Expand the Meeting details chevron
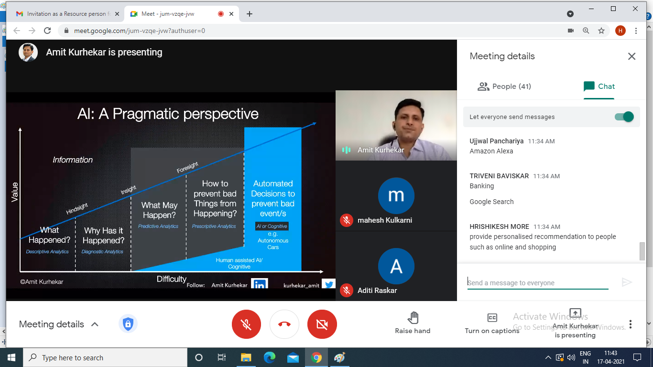 [95, 324]
